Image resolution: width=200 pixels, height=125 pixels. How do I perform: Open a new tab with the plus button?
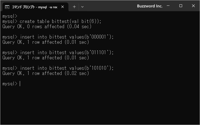[x=74, y=7]
